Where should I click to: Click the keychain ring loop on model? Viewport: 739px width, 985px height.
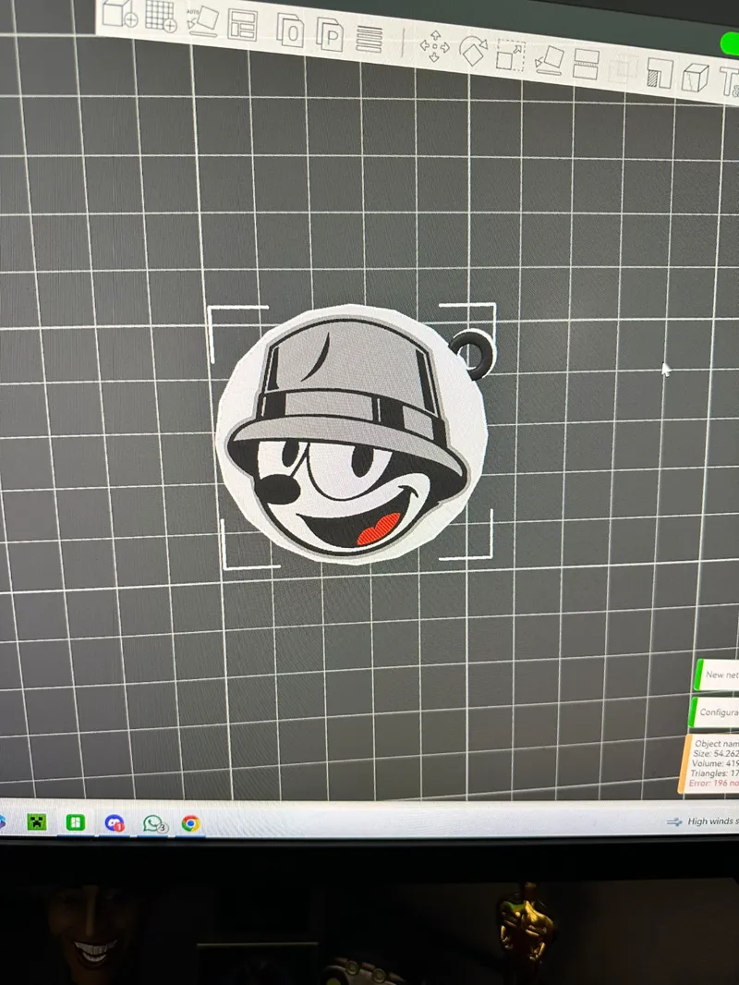click(472, 353)
